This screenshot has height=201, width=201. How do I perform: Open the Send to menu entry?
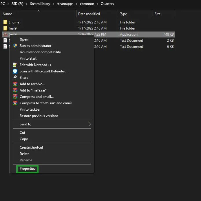25,124
